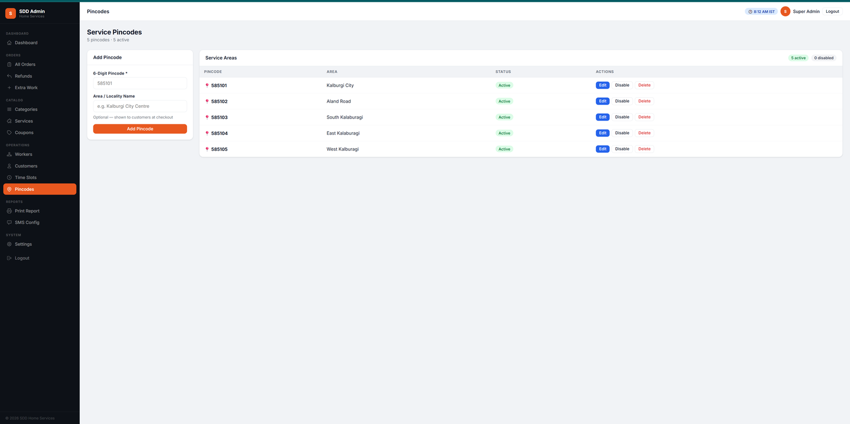Screen dimensions: 850x424
Task: Disable the Kalburgi City pincode
Action: click(x=622, y=85)
